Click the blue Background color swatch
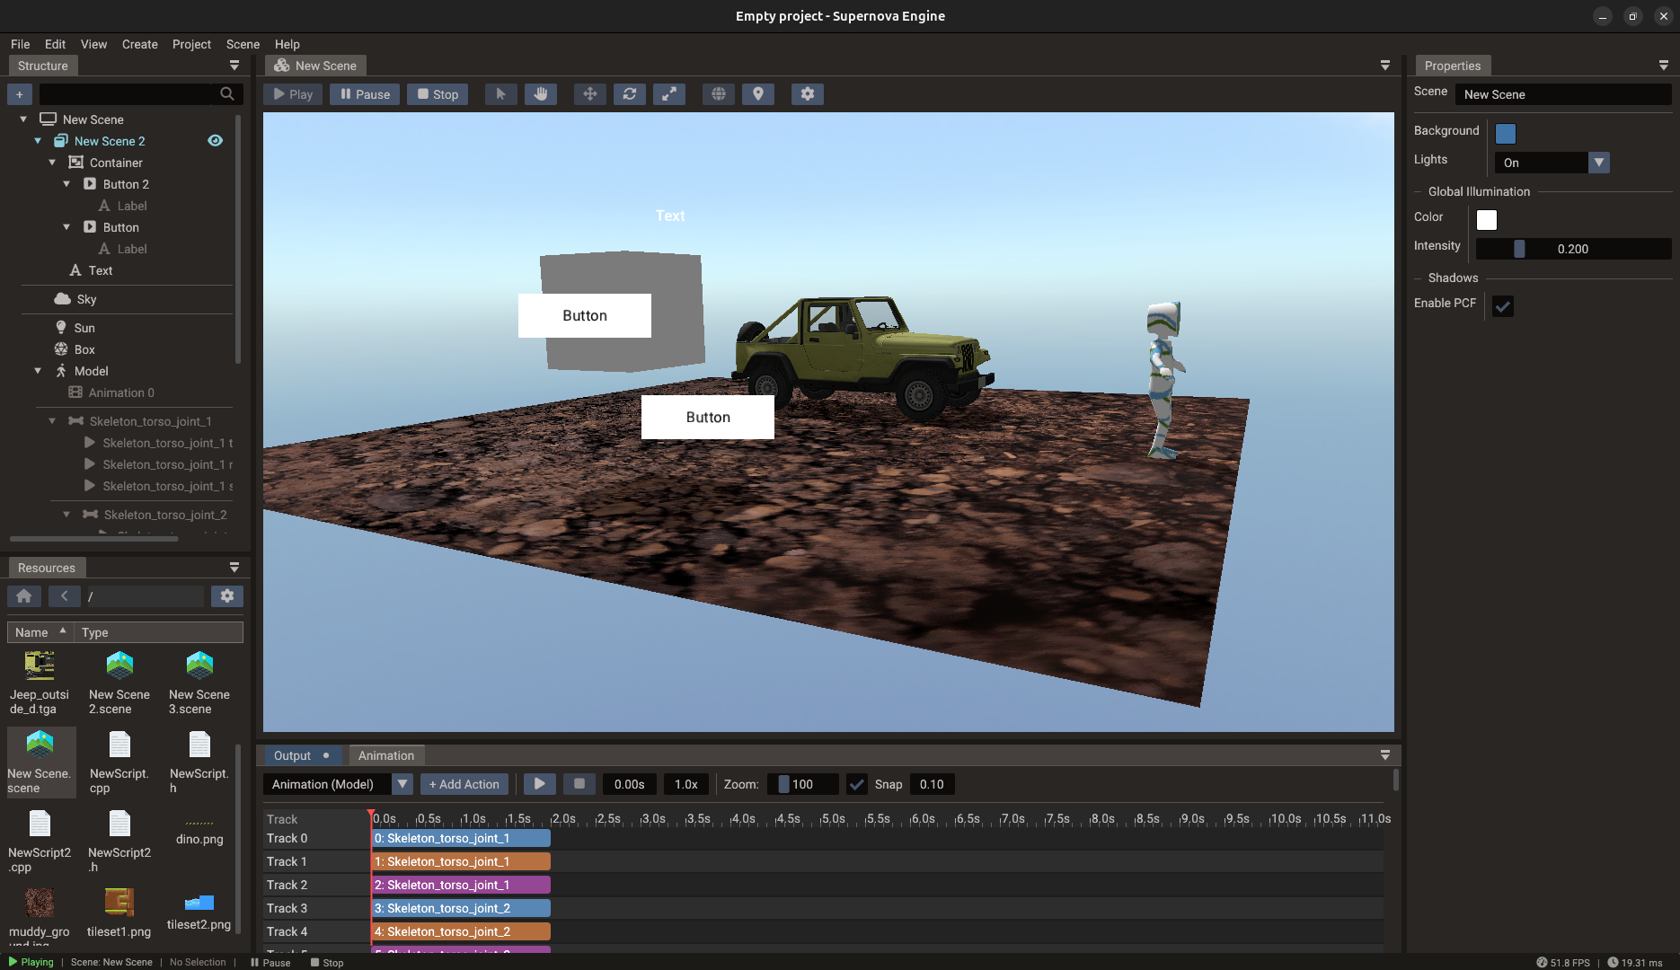 (x=1505, y=133)
